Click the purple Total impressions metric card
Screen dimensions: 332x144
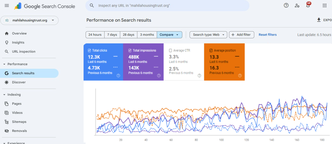143,62
